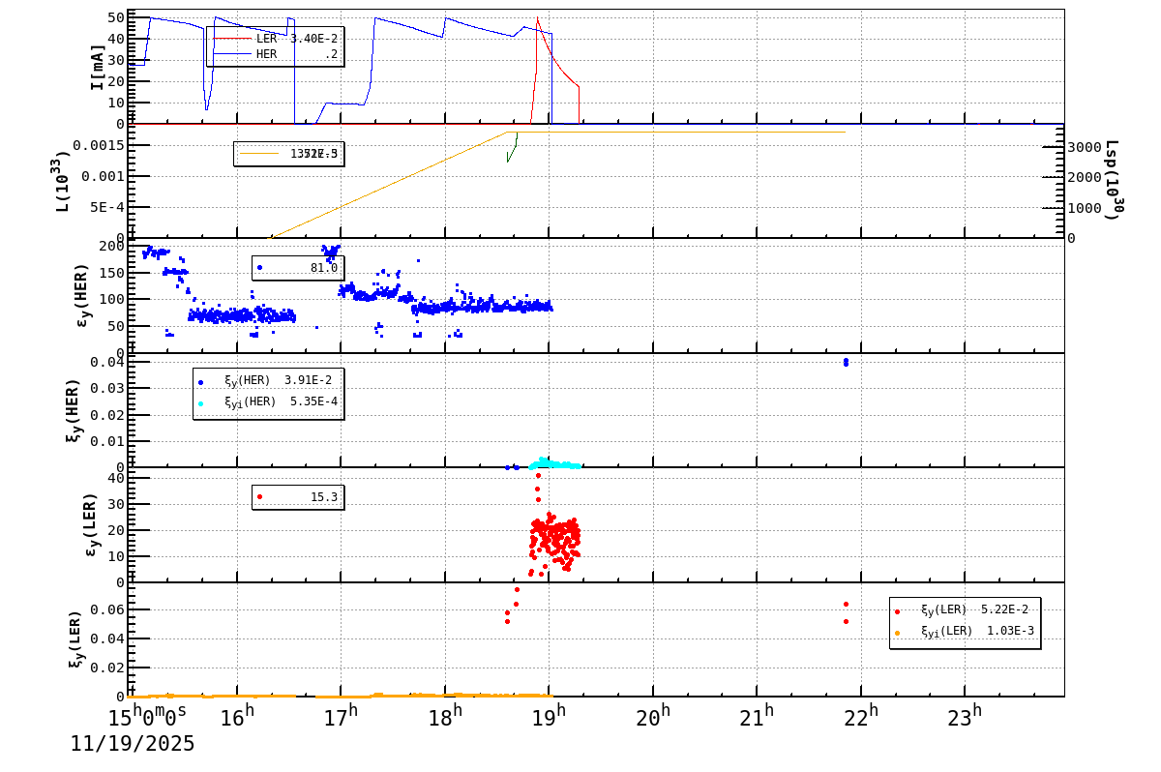The height and width of the screenshot is (772, 1161).
Task: Click the isolated blue ξy(HER) point near 22h
Action: coord(846,362)
